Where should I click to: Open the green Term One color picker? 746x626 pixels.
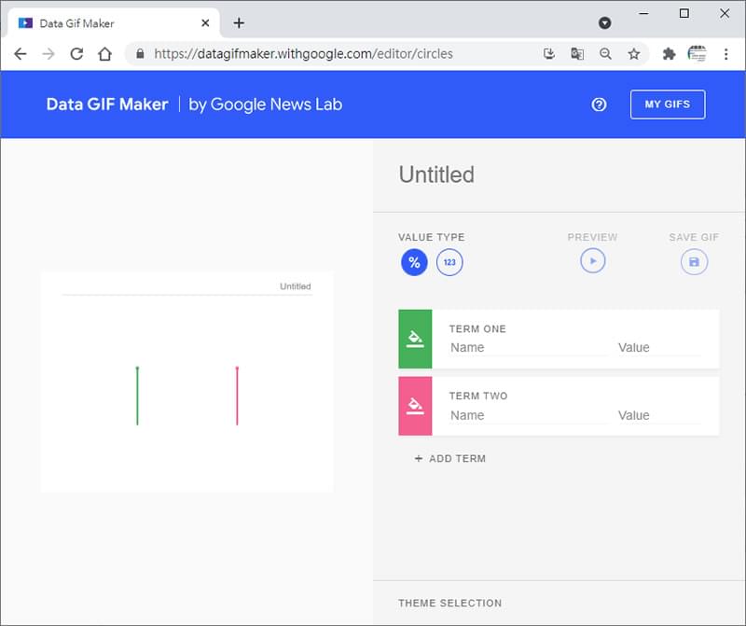(415, 339)
